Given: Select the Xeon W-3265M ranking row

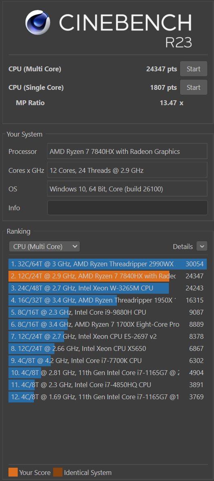Looking at the screenshot, I should pyautogui.click(x=108, y=288).
